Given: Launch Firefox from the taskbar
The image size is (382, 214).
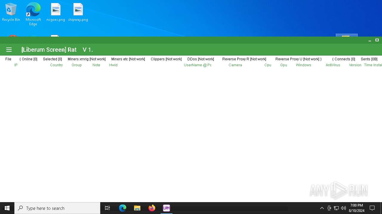Looking at the screenshot, I should 152,208.
